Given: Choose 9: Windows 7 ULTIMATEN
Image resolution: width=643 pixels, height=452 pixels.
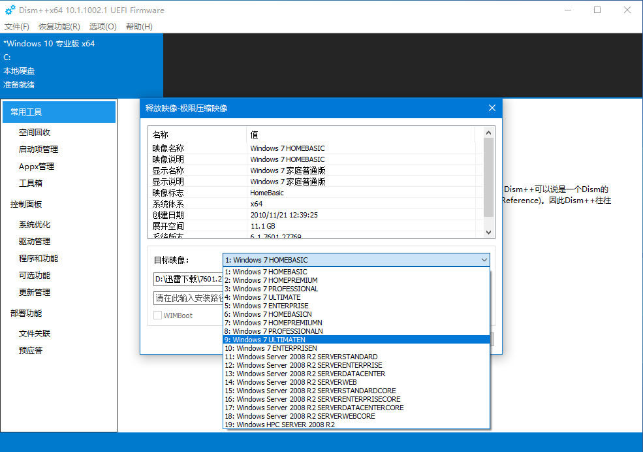Looking at the screenshot, I should (356, 340).
